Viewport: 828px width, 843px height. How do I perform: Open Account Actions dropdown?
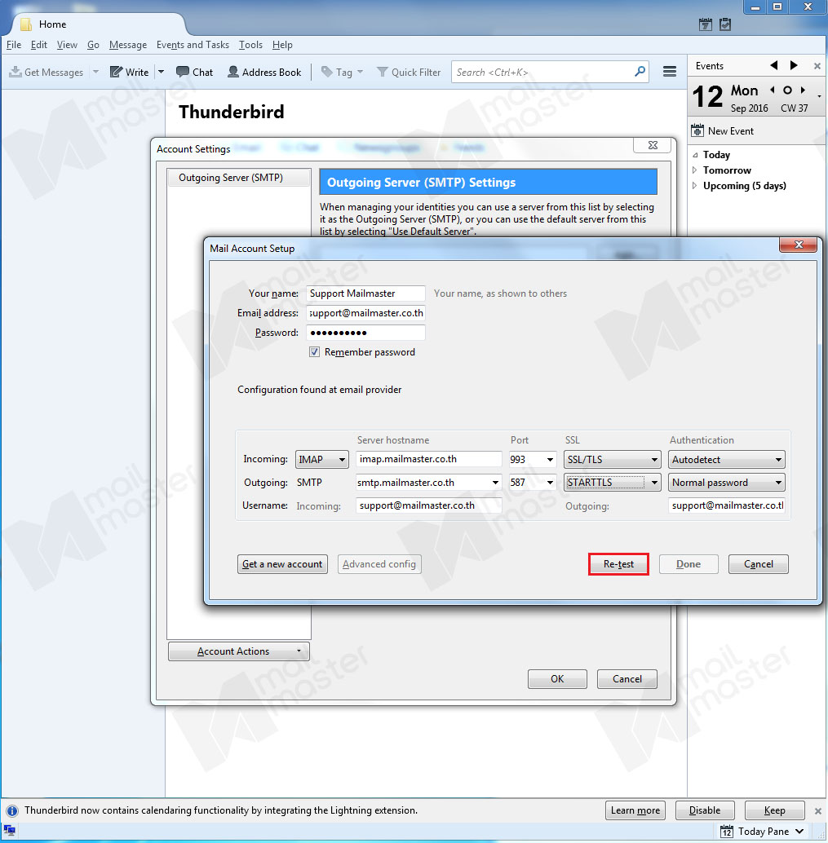click(x=239, y=651)
